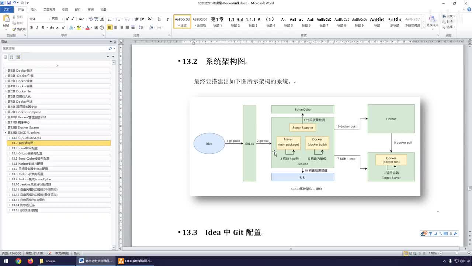Screen dimensions: 472x266
Task: Collapse 第13章 CI/CD与Jenkins heading
Action: click(x=5, y=133)
